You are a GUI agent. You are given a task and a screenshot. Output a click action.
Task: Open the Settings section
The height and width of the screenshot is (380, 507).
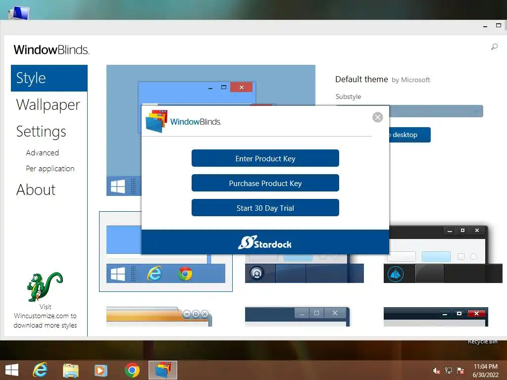click(41, 132)
